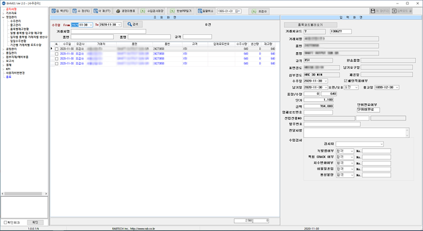Click the 수정(F6) toolbar button
The height and width of the screenshot is (231, 423).
(81, 11)
